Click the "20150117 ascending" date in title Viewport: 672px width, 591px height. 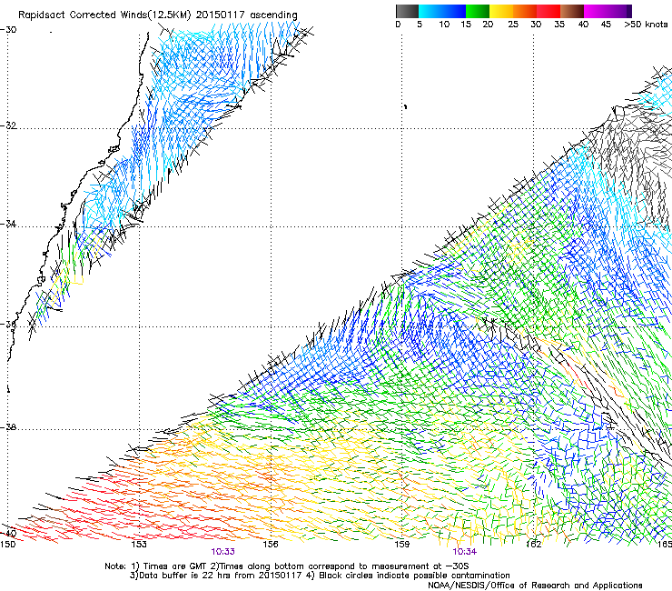[x=246, y=15]
